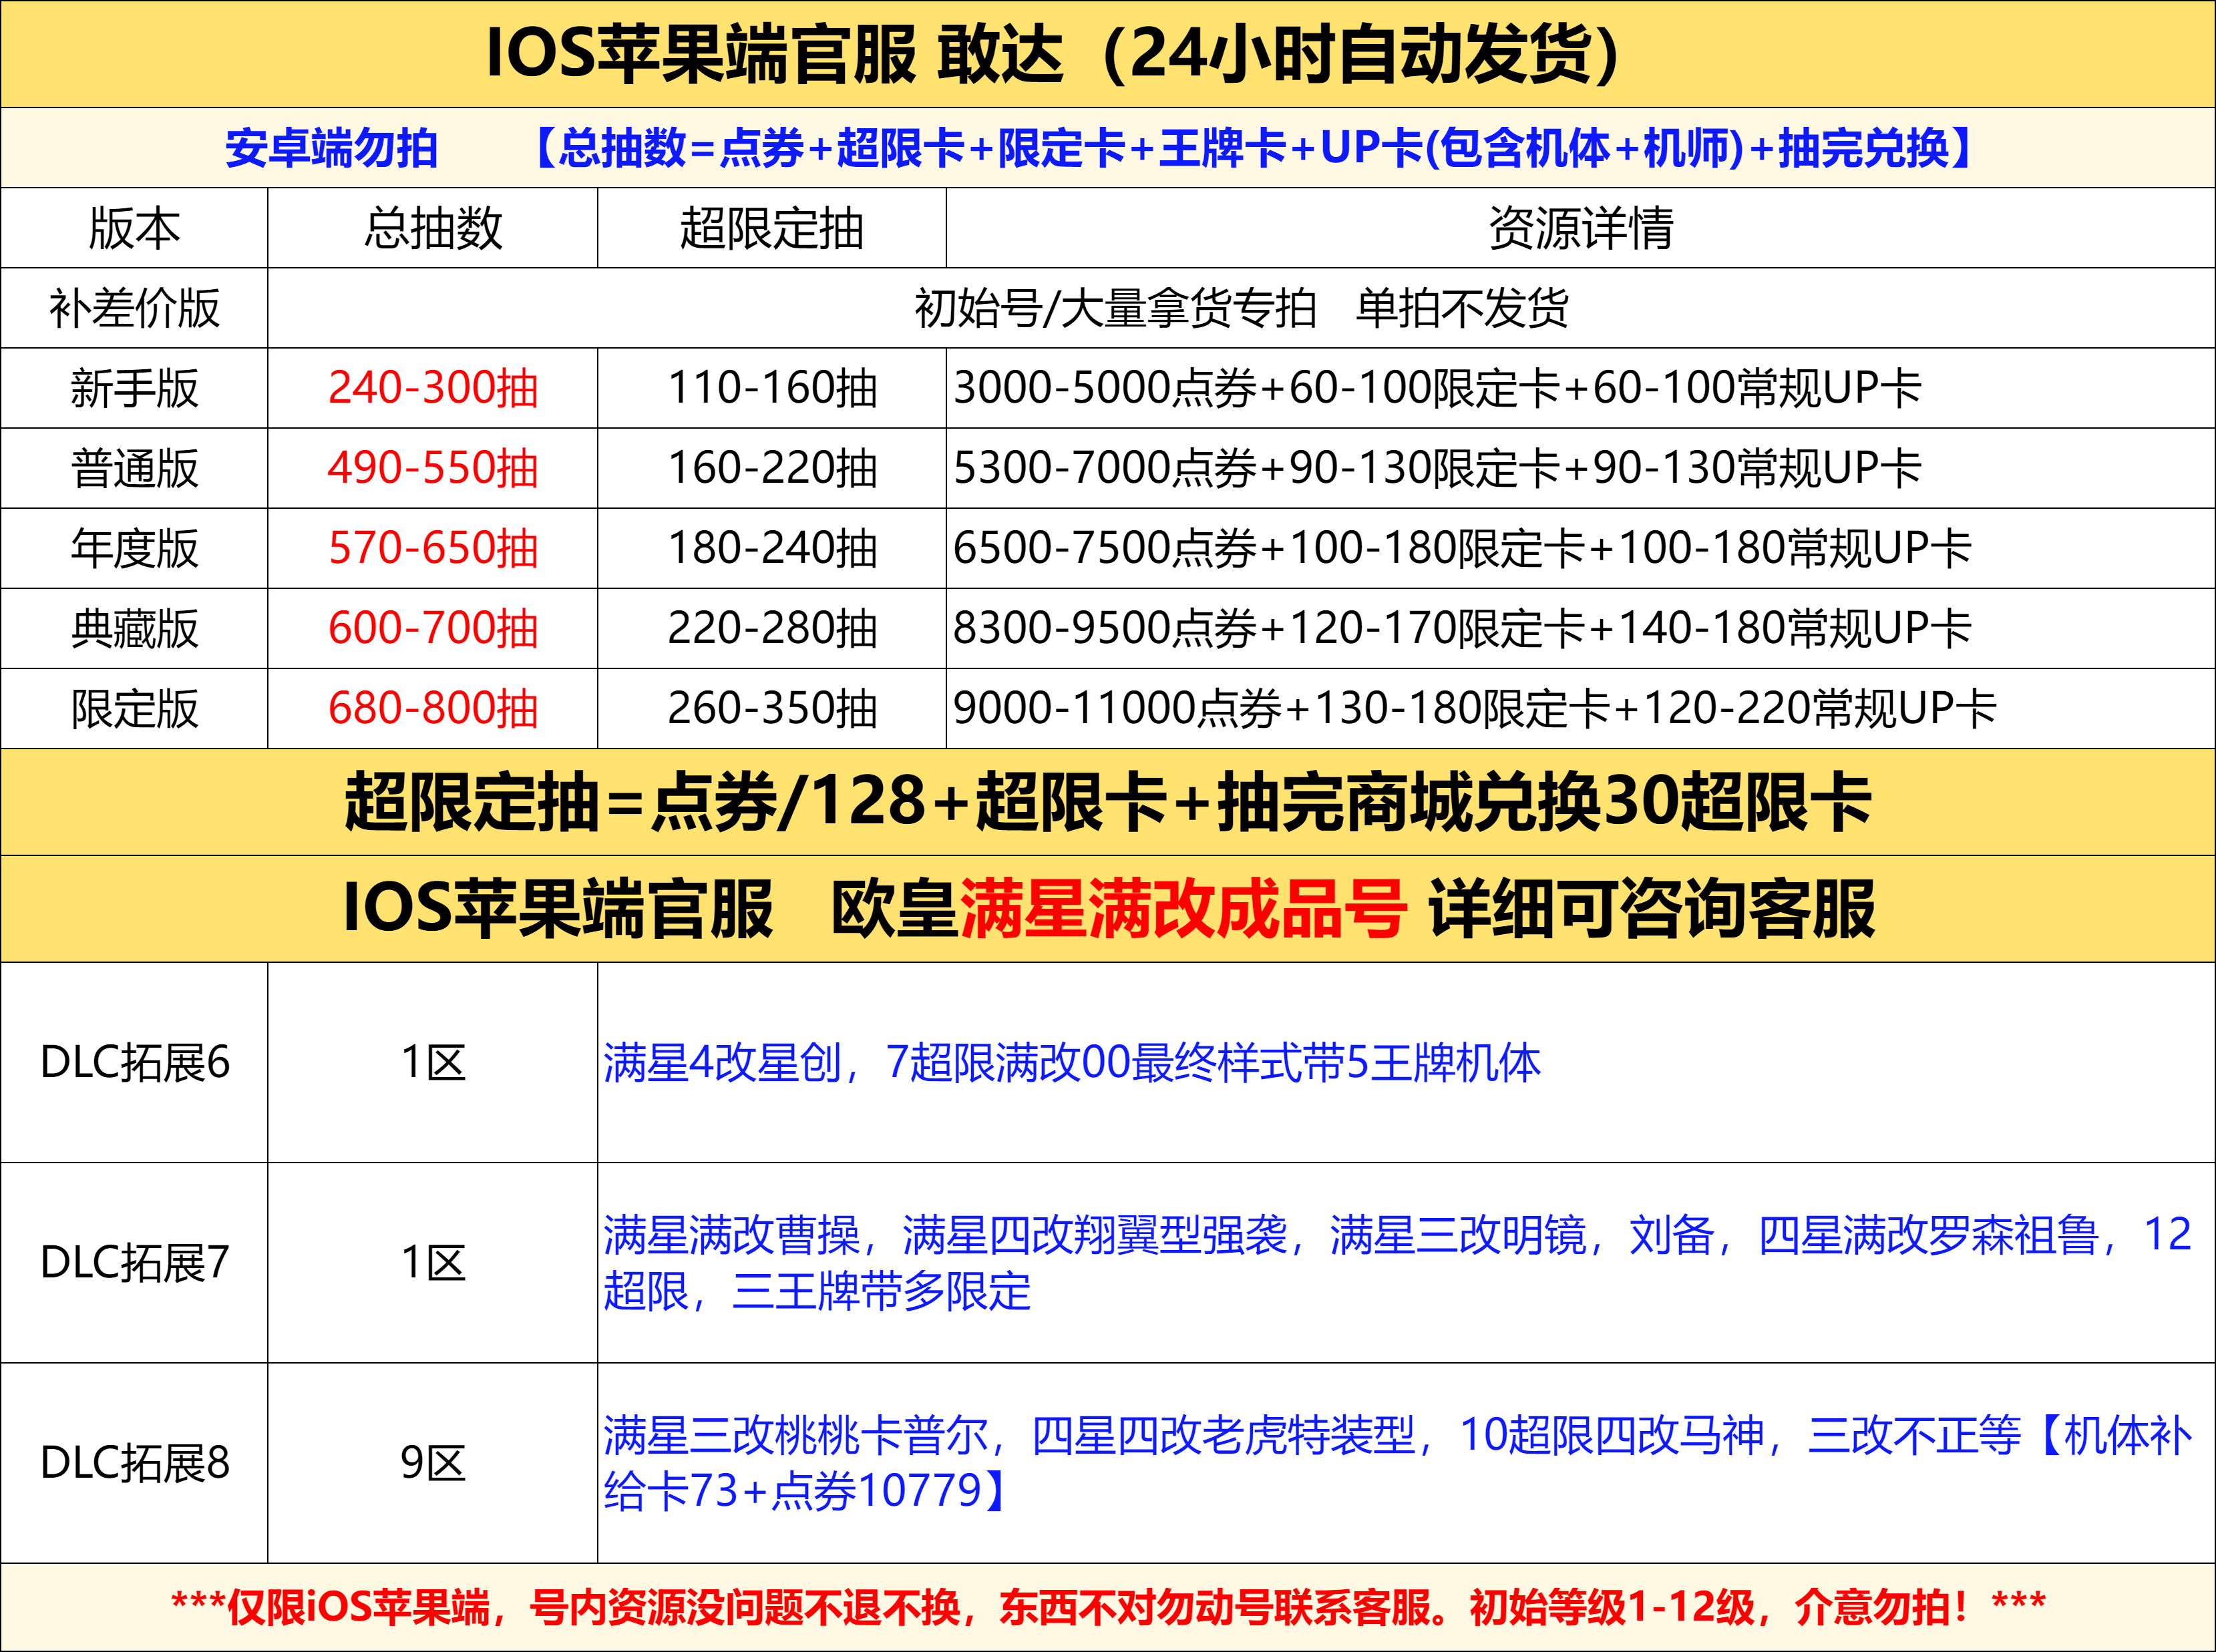
Task: Click the 超限定抽 column header
Action: (x=771, y=228)
